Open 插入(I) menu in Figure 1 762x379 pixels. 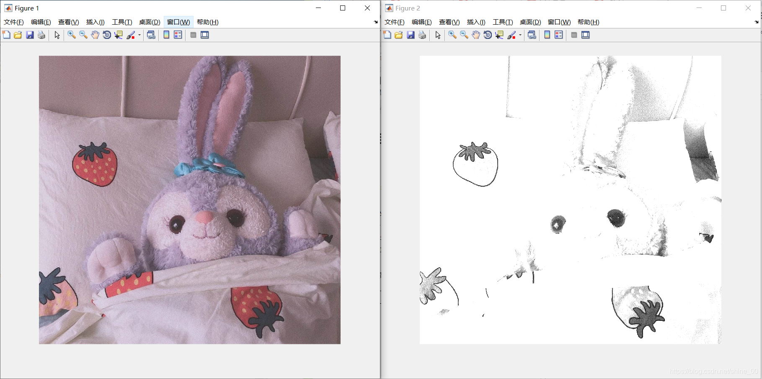coord(96,22)
